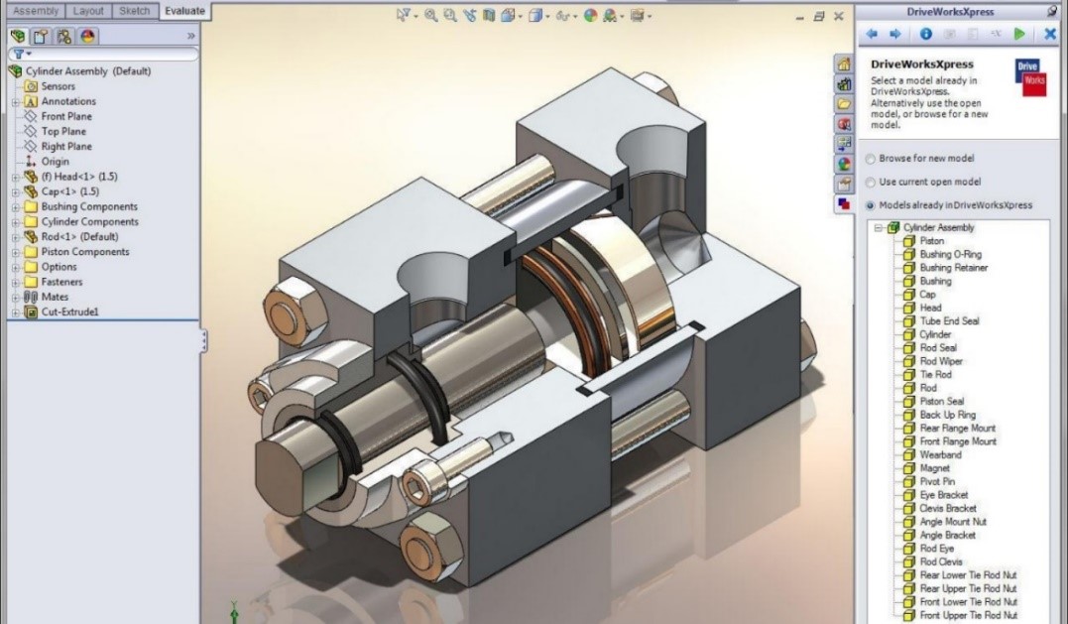
Task: Open the PropertyManager tab icon
Action: [41, 36]
